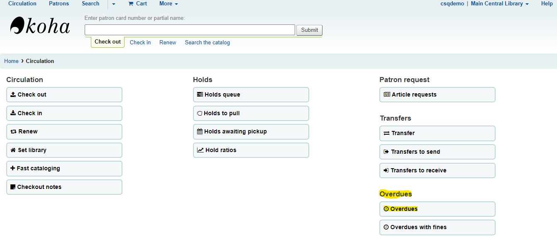Click the Check in download icon

point(13,113)
